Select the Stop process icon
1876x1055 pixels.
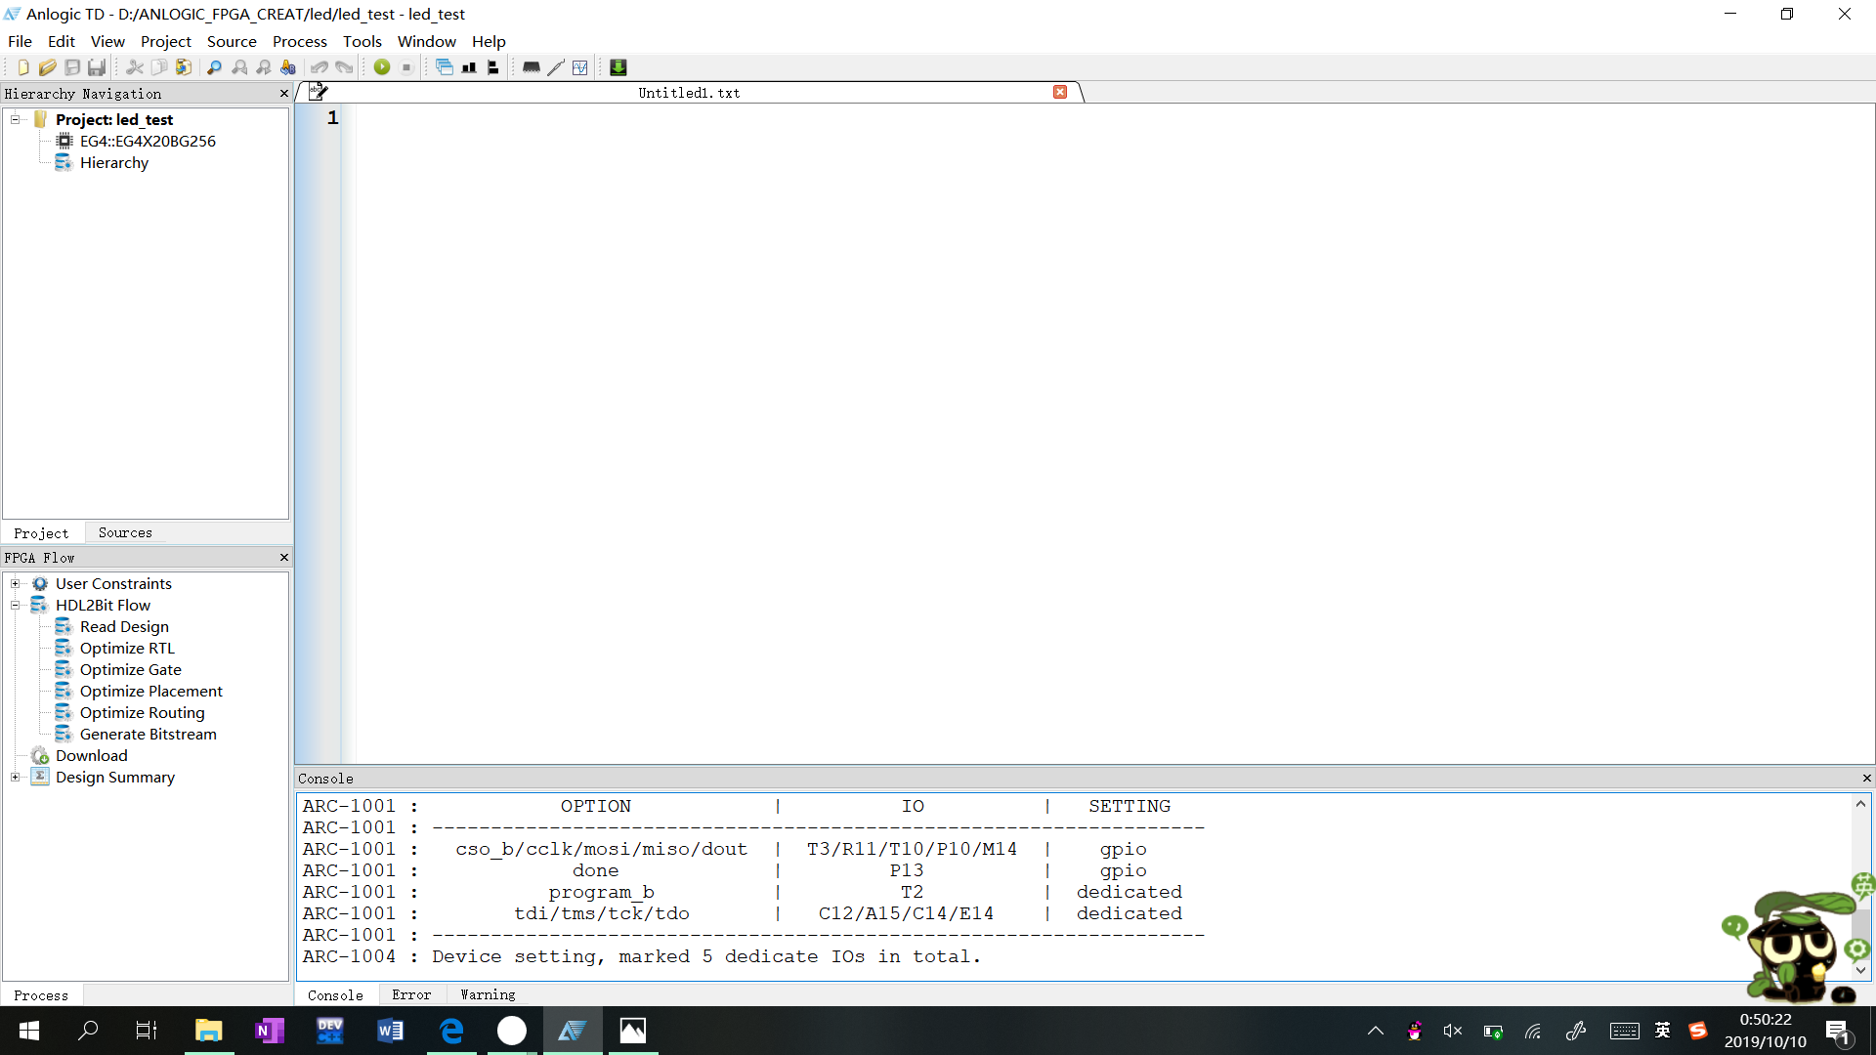coord(407,67)
